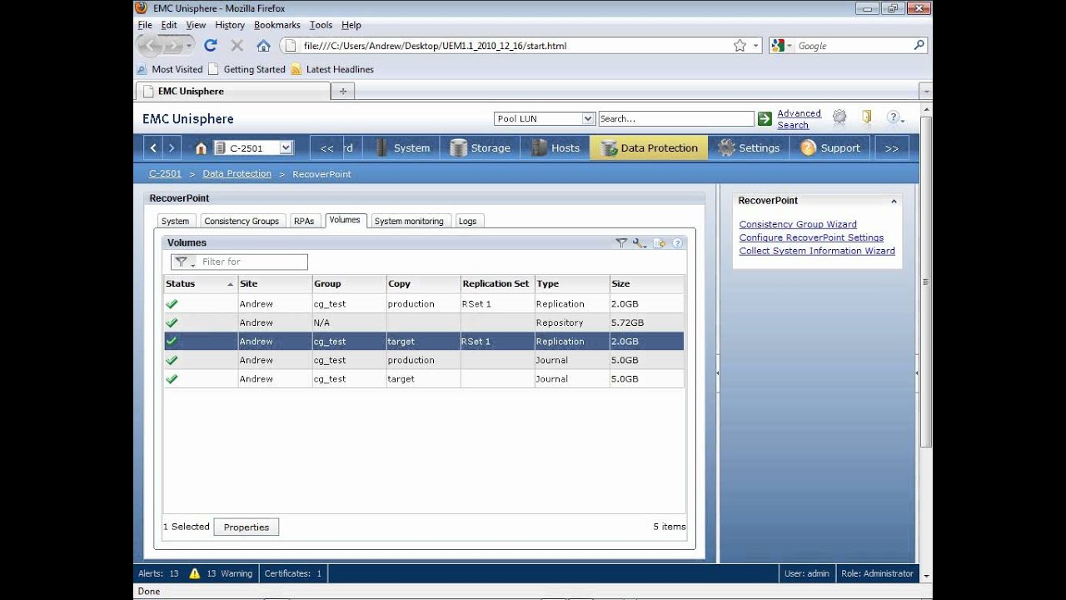Sort by the Status column header
This screenshot has width=1066, height=600.
(x=200, y=283)
